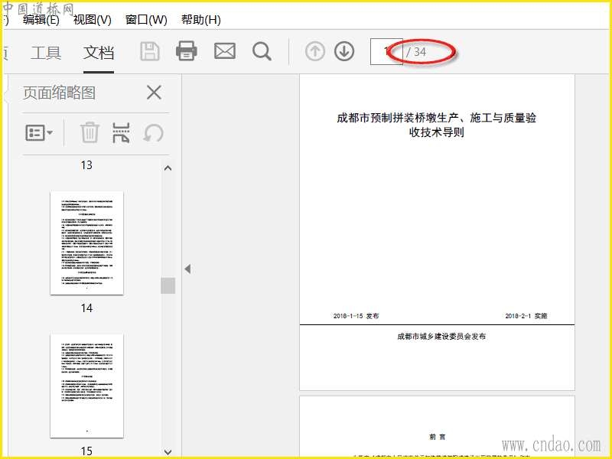The height and width of the screenshot is (459, 612).
Task: Click the extract pages icon
Action: tap(121, 132)
